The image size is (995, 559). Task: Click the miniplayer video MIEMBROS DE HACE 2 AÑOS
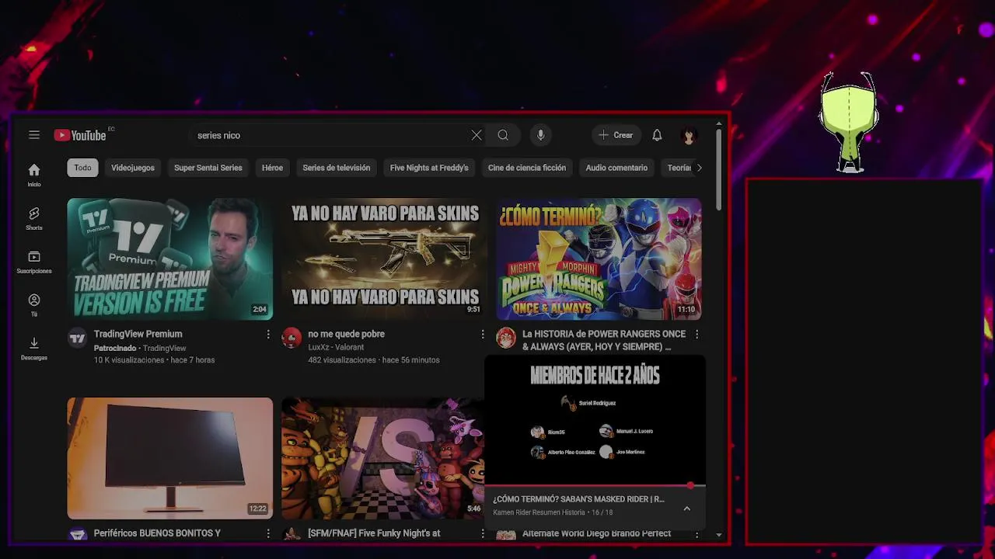tap(595, 421)
